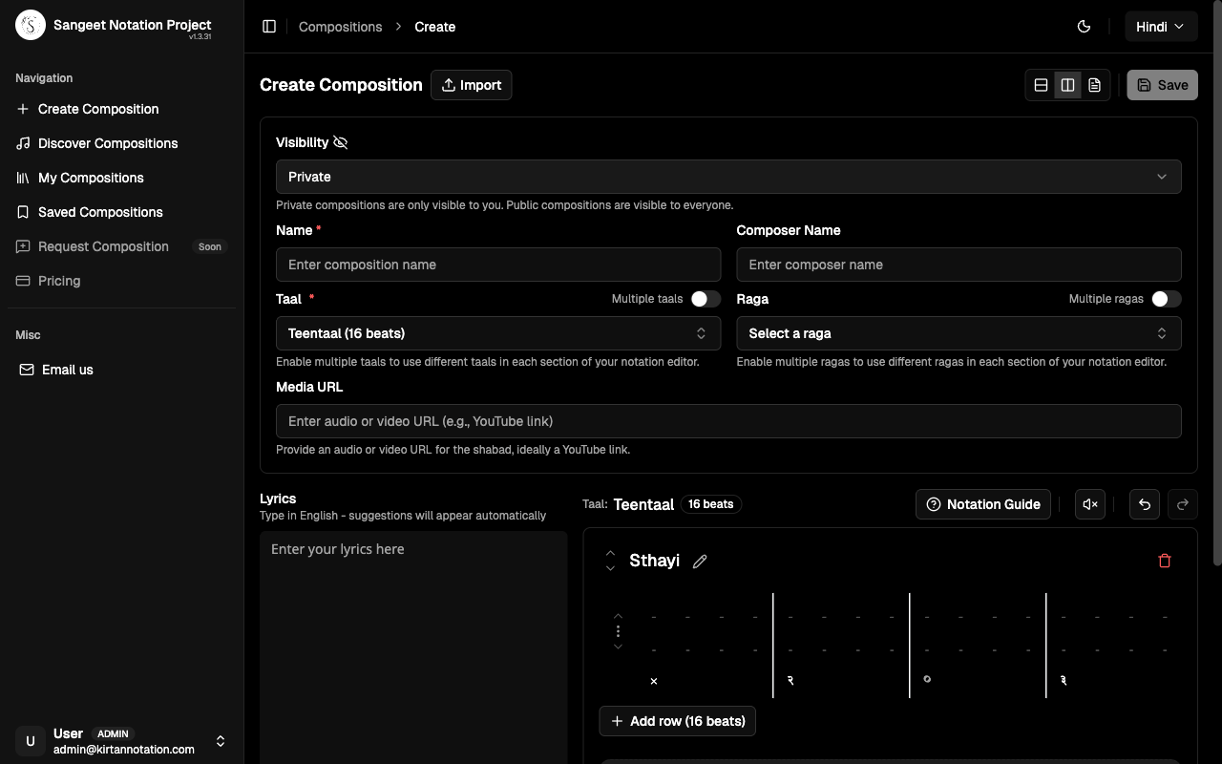
Task: Delete the Sthayi section with trash icon
Action: (x=1165, y=561)
